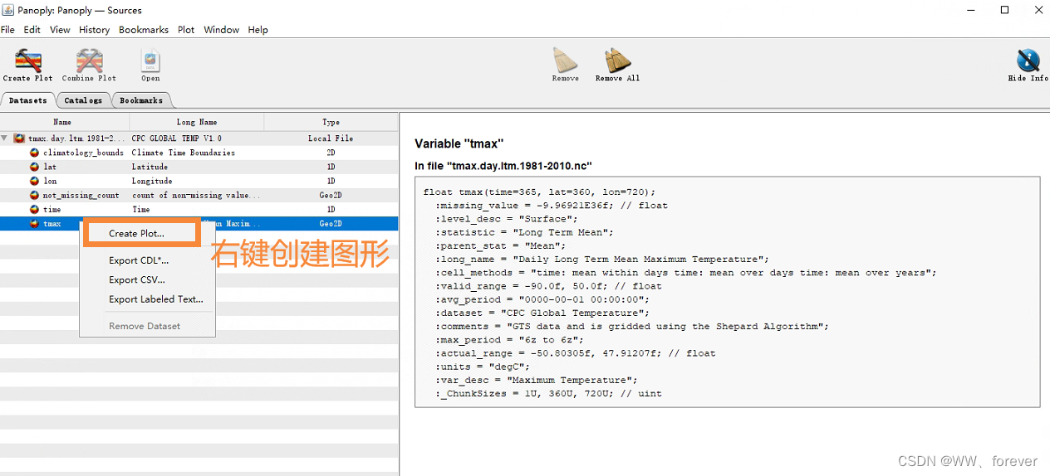Click the Remove All brooms icon
The height and width of the screenshot is (476, 1050).
(x=617, y=61)
